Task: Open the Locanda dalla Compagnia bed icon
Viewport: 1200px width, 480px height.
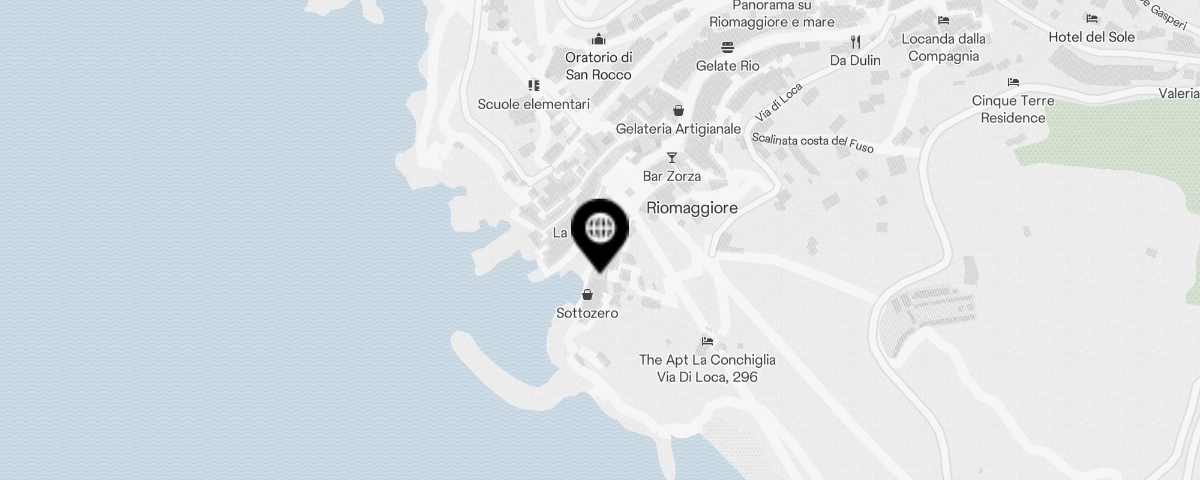Action: pos(944,20)
